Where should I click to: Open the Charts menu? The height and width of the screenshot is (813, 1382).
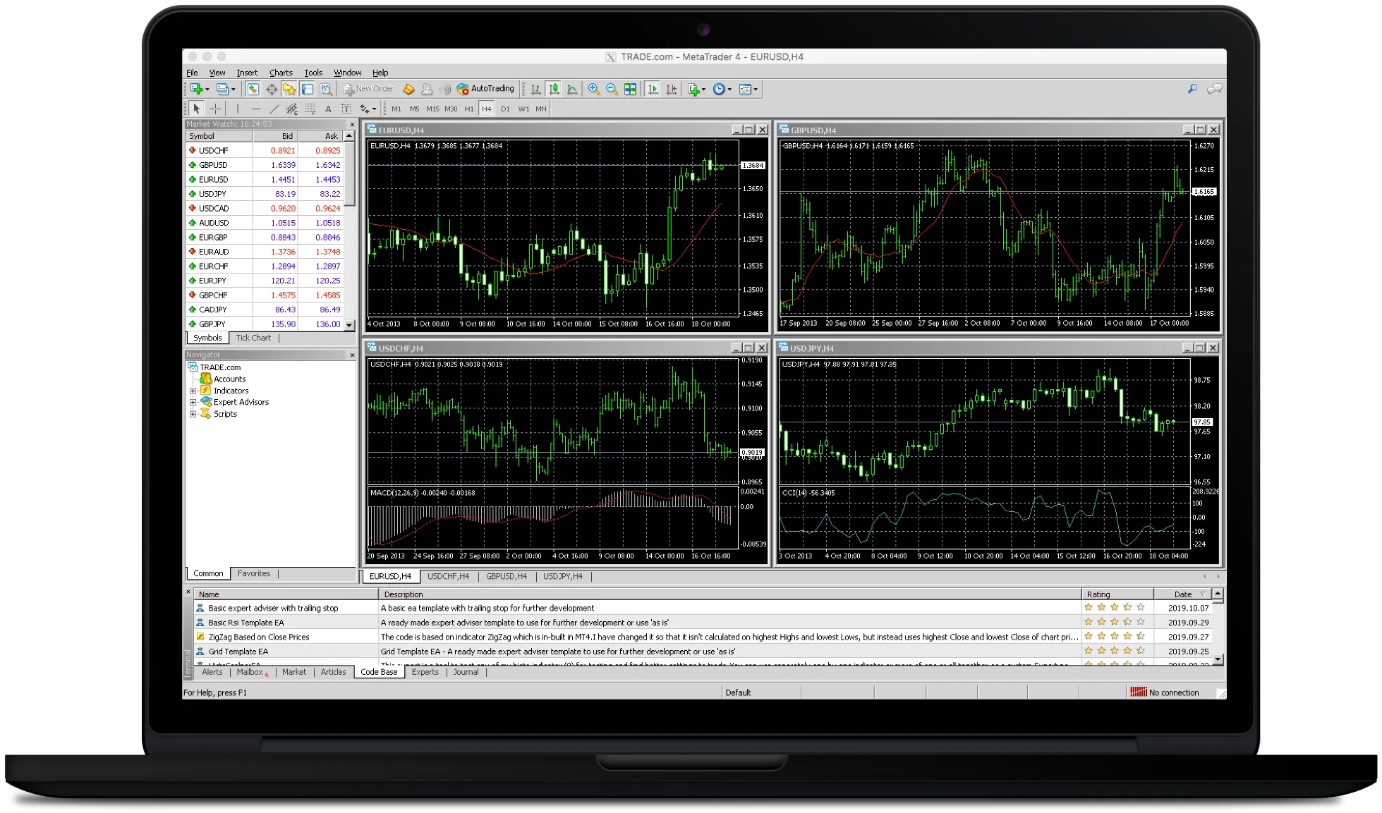click(x=280, y=73)
